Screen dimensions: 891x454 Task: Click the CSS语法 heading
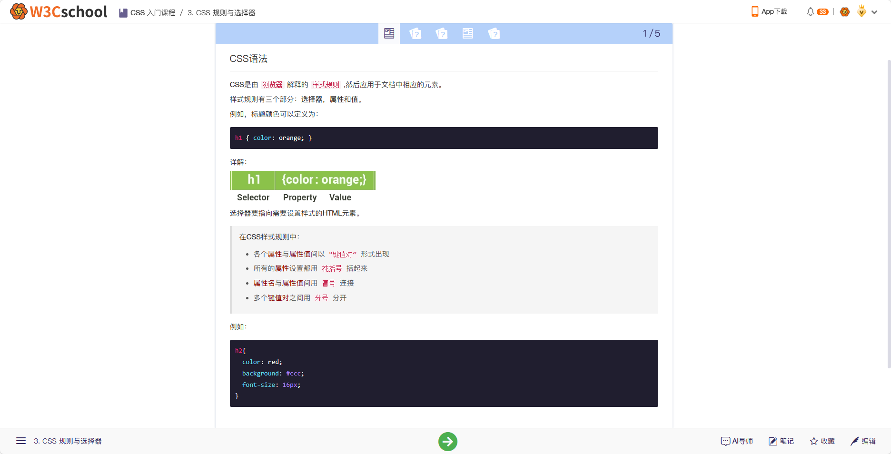[248, 59]
